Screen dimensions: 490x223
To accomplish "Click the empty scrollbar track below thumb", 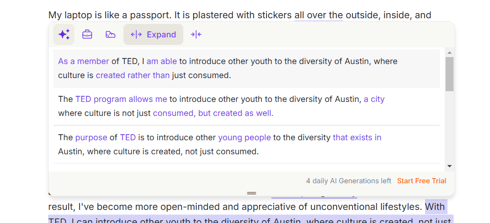I will 449,126.
